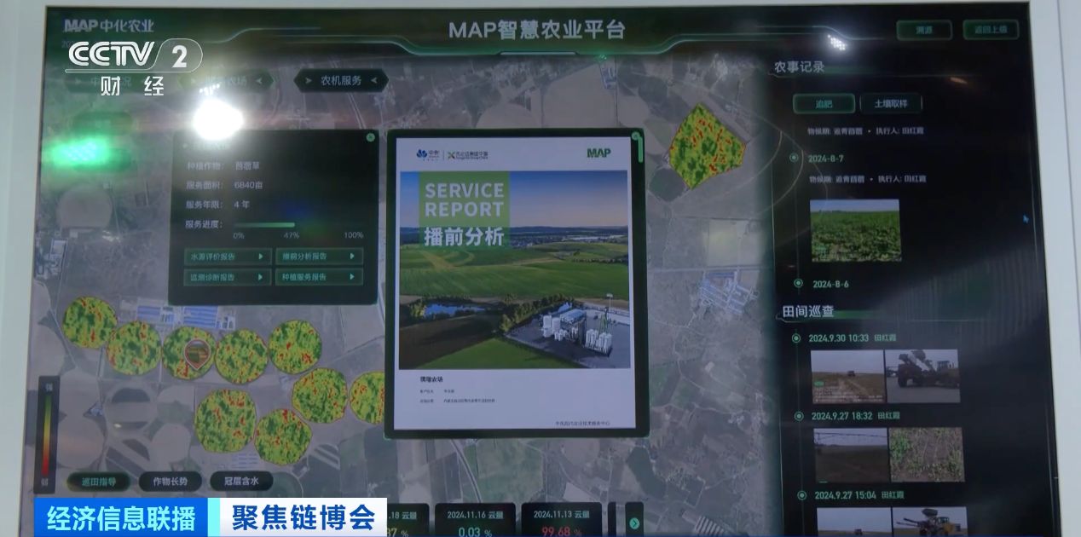Open first photo of 2024.9.30 10:33 patrol
The image size is (1081, 537).
pyautogui.click(x=847, y=376)
